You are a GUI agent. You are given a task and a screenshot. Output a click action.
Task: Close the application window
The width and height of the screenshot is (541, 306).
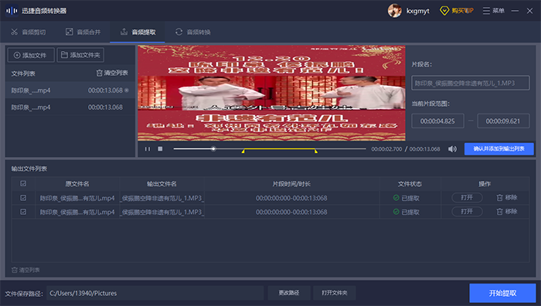(x=529, y=11)
